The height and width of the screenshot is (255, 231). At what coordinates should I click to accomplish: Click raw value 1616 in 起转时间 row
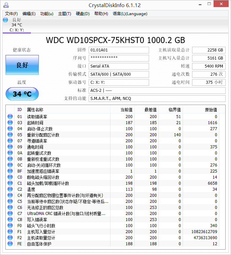coord(213,122)
